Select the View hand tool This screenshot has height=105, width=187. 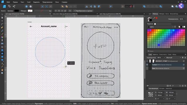click(2, 70)
